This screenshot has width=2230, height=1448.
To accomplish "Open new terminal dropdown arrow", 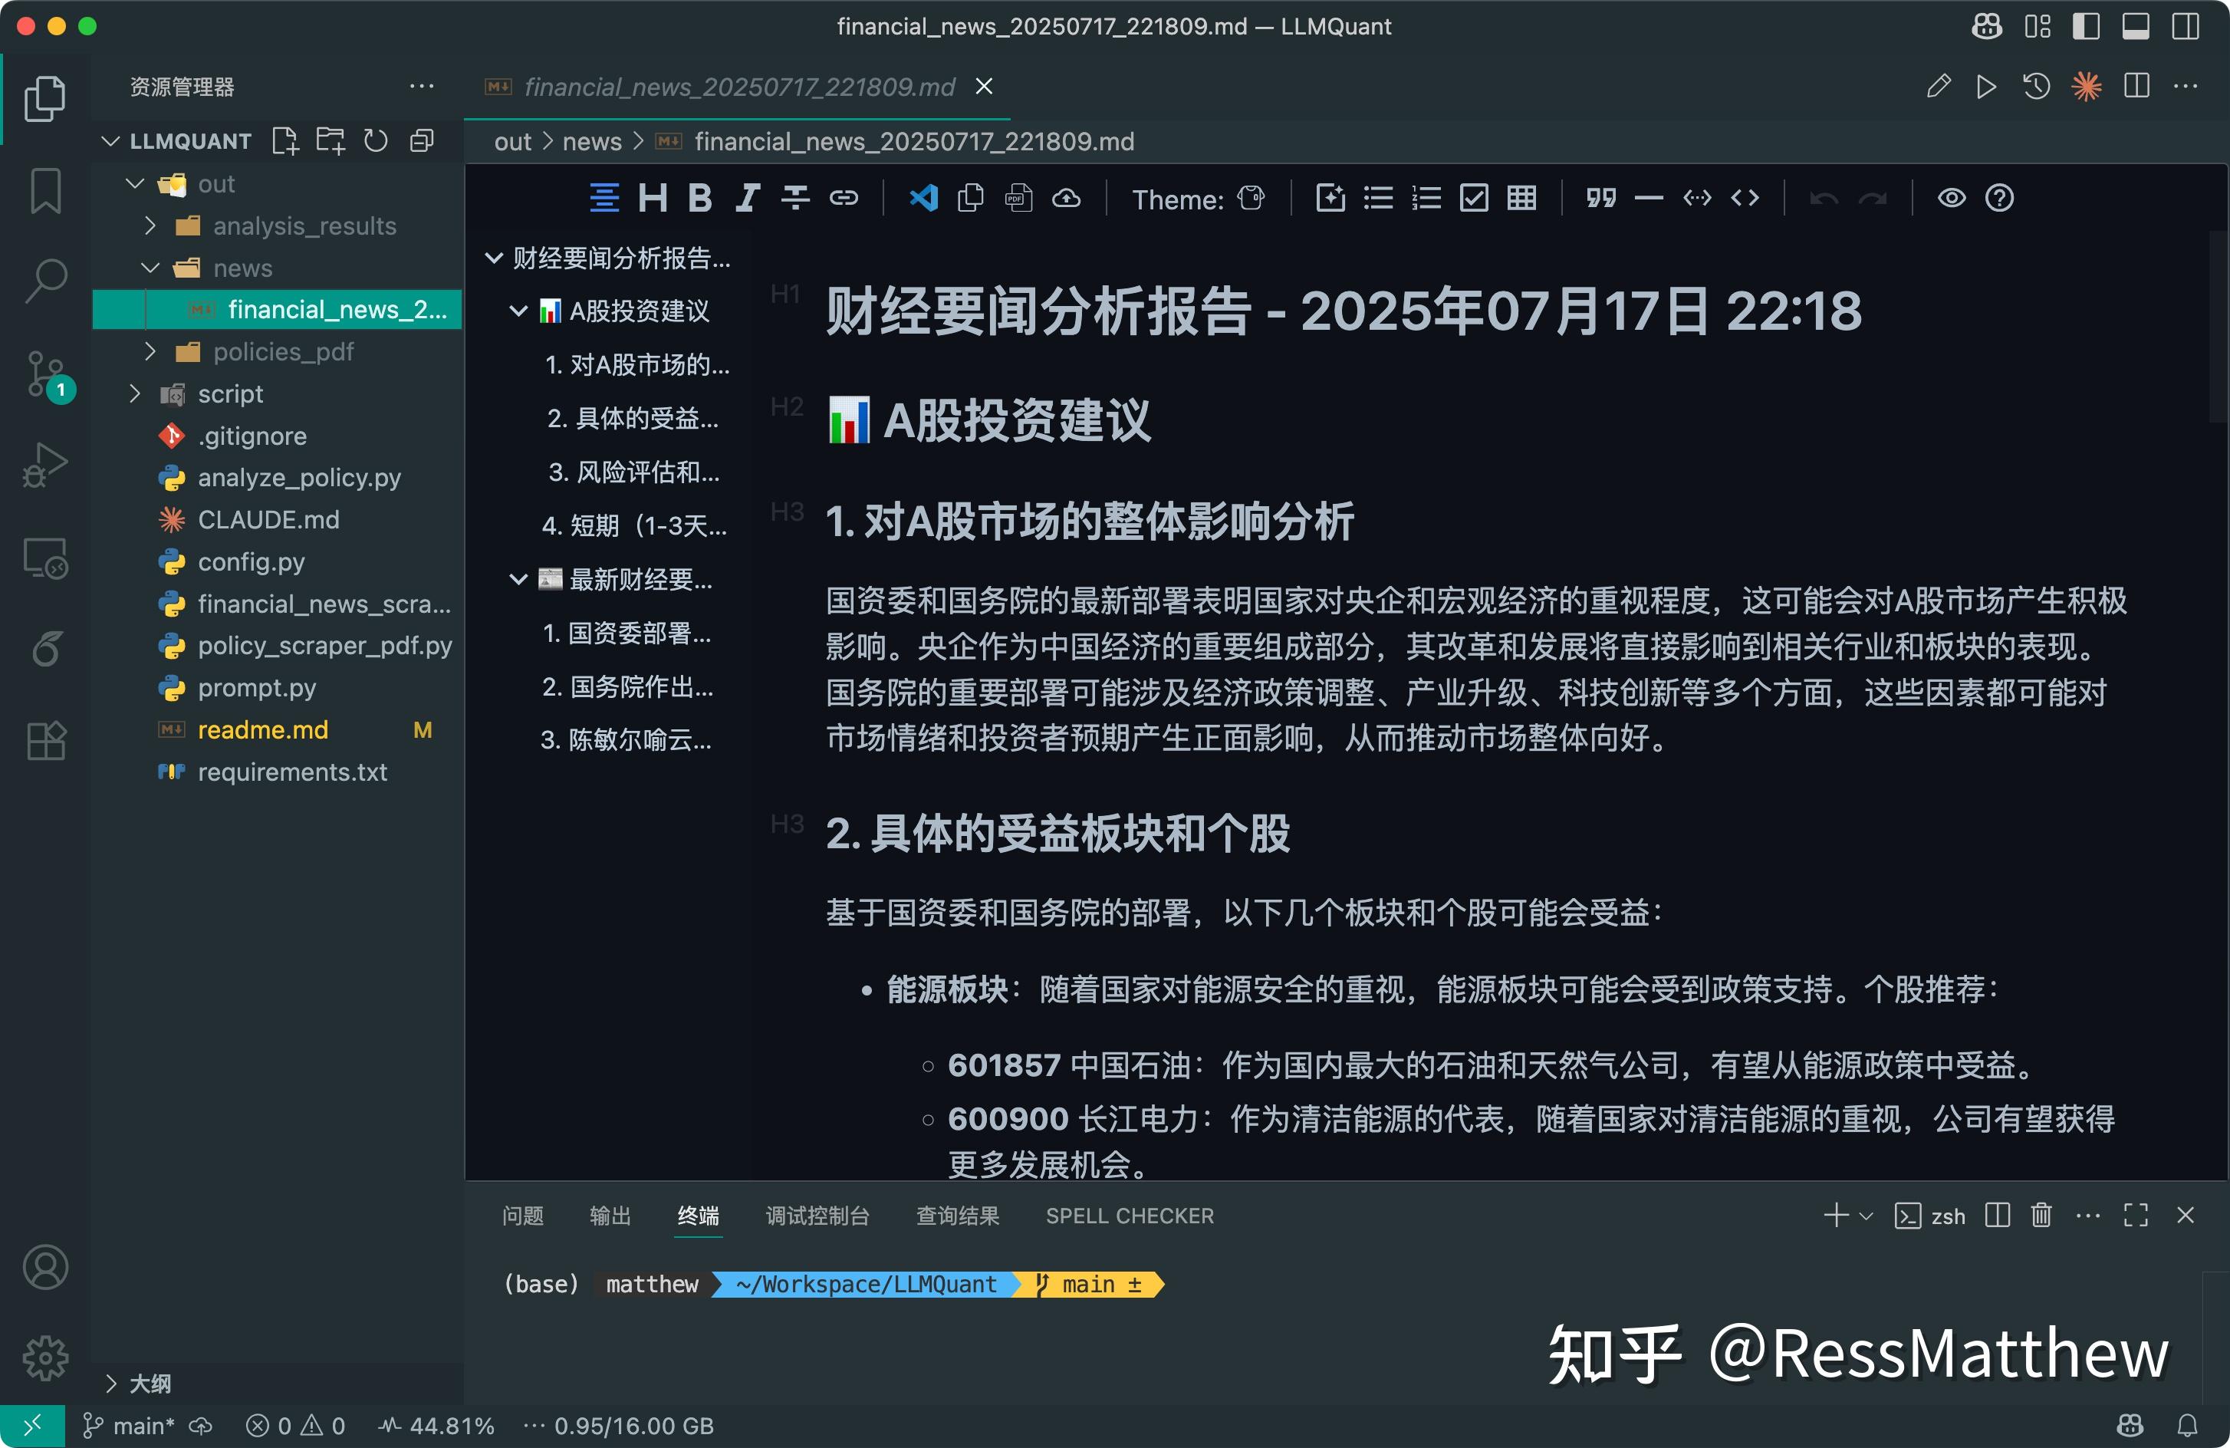I will tap(1866, 1216).
